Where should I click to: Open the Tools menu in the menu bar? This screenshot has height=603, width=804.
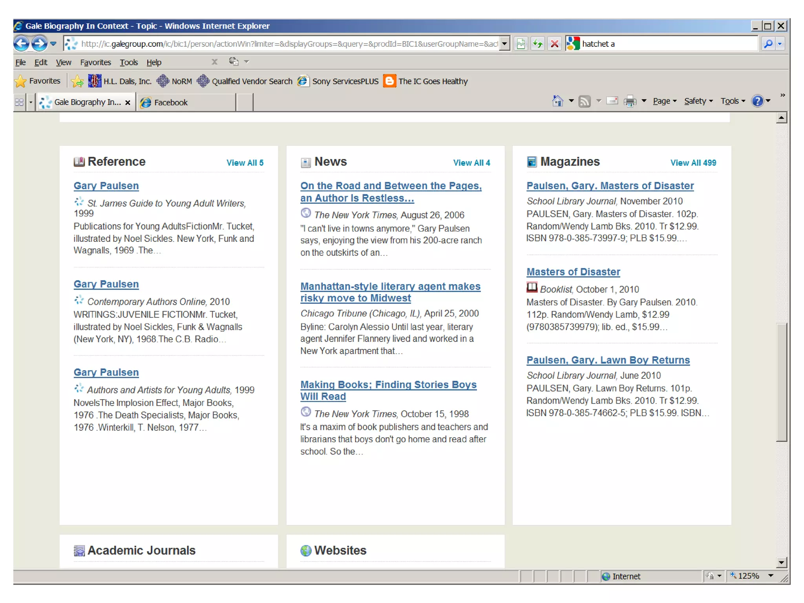click(128, 62)
